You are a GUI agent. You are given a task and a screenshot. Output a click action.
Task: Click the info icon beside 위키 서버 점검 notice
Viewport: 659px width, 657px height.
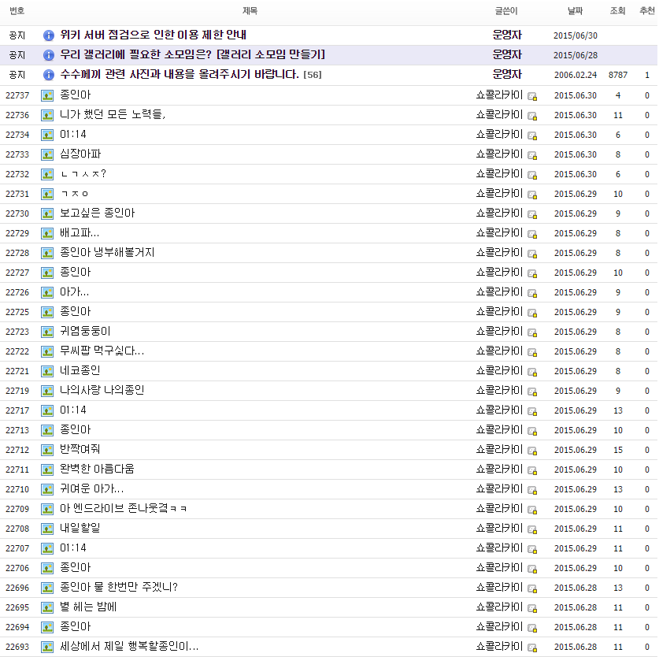(49, 35)
